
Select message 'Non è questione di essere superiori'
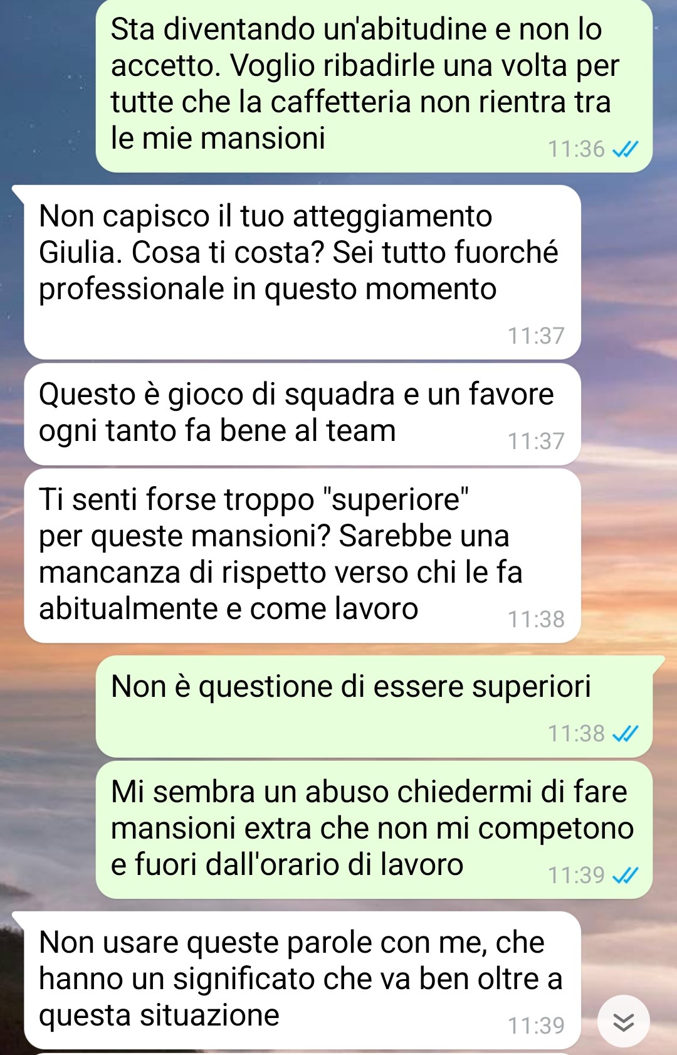pyautogui.click(x=374, y=706)
